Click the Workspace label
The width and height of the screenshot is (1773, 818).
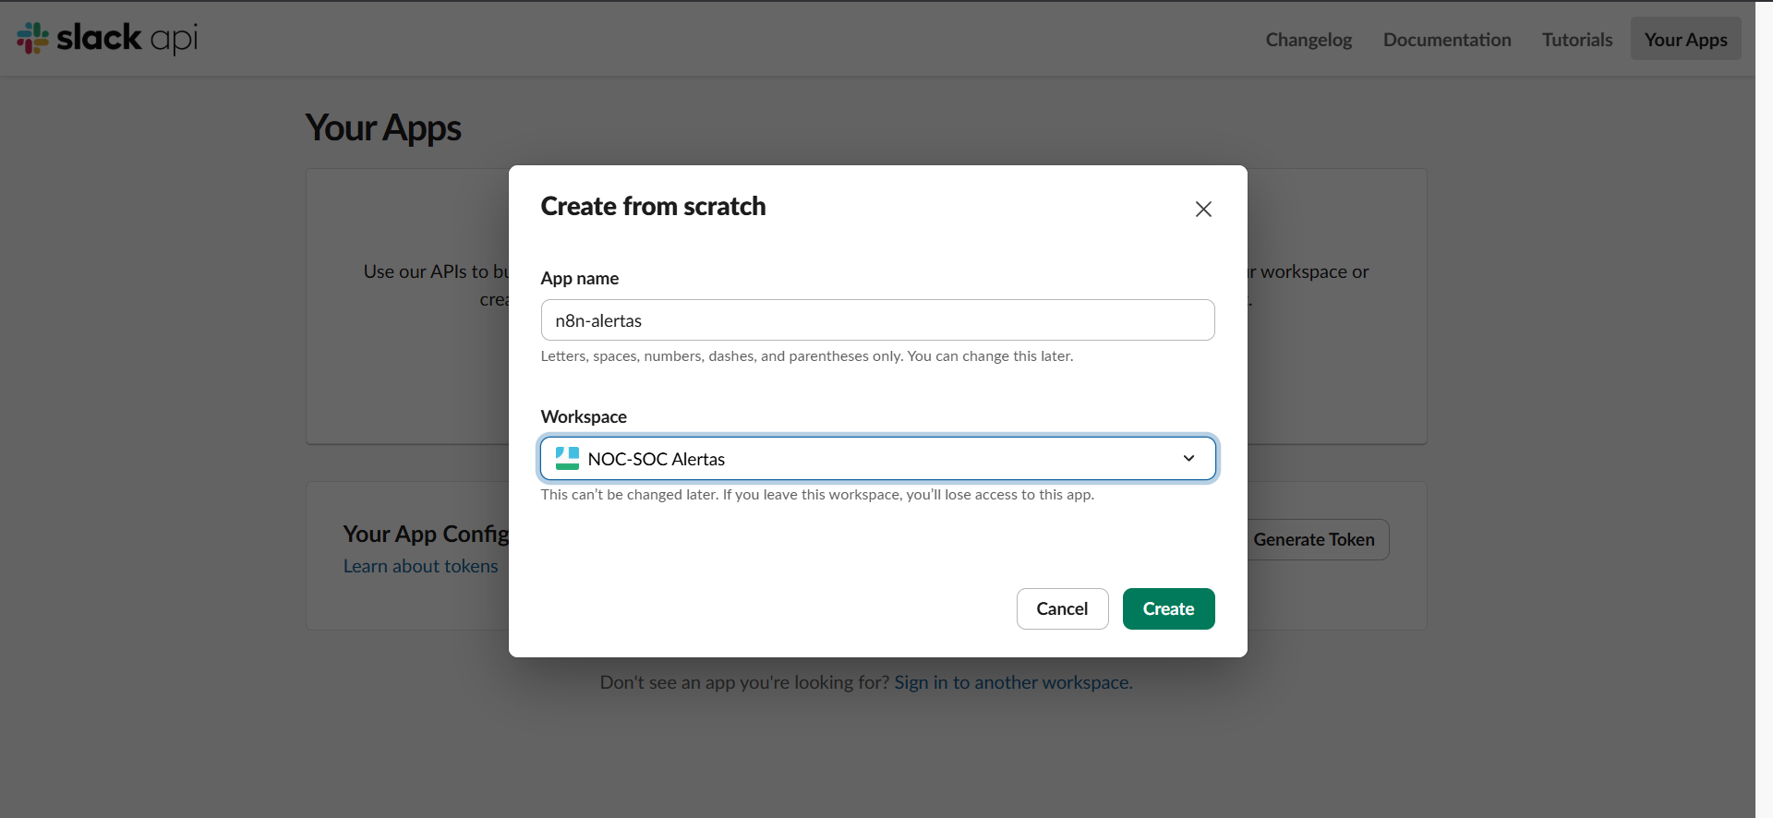tap(584, 417)
